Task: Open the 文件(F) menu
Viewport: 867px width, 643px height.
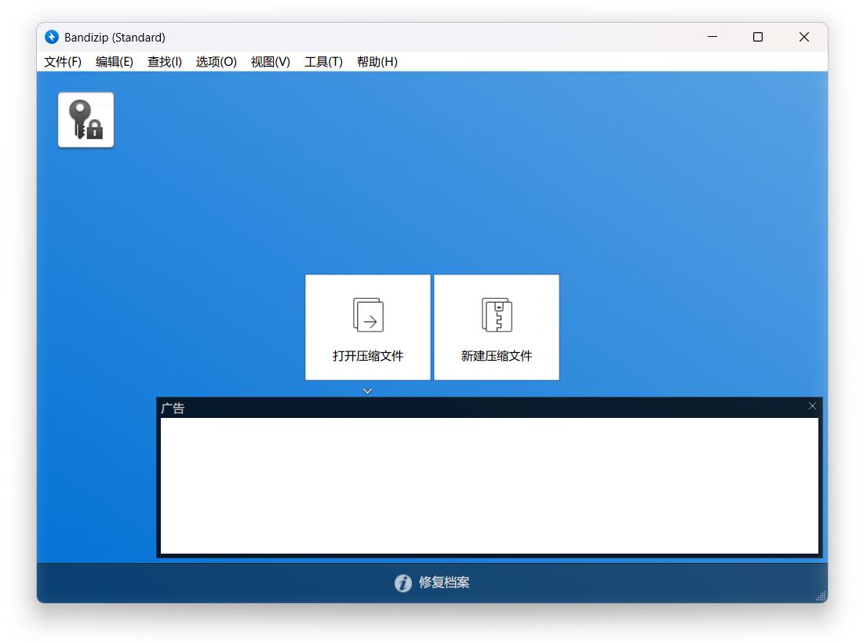Action: [62, 62]
